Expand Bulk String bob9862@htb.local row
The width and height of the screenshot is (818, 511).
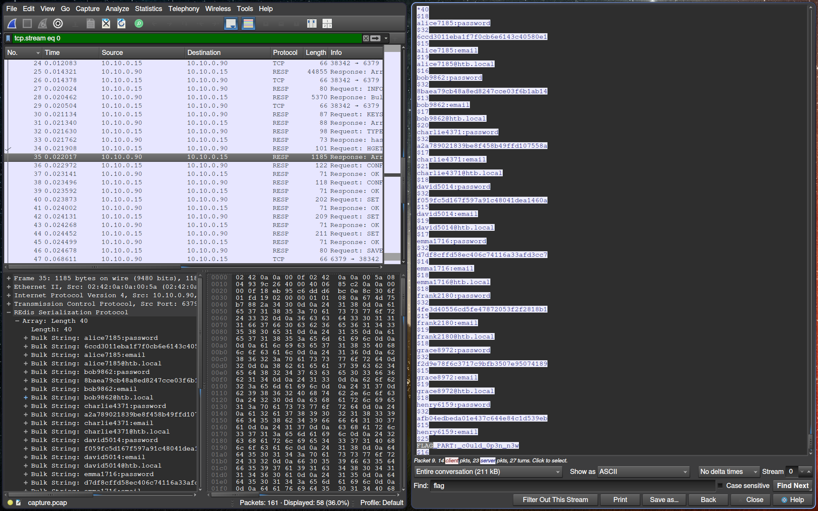point(26,398)
